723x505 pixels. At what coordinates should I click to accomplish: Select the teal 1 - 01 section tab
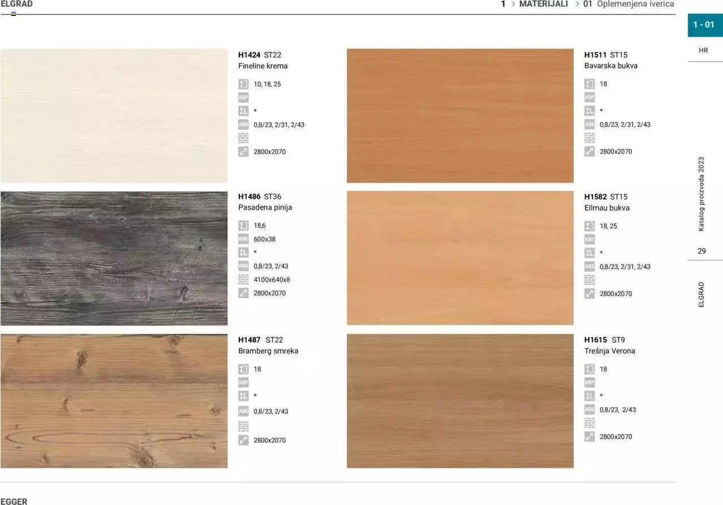[x=704, y=25]
